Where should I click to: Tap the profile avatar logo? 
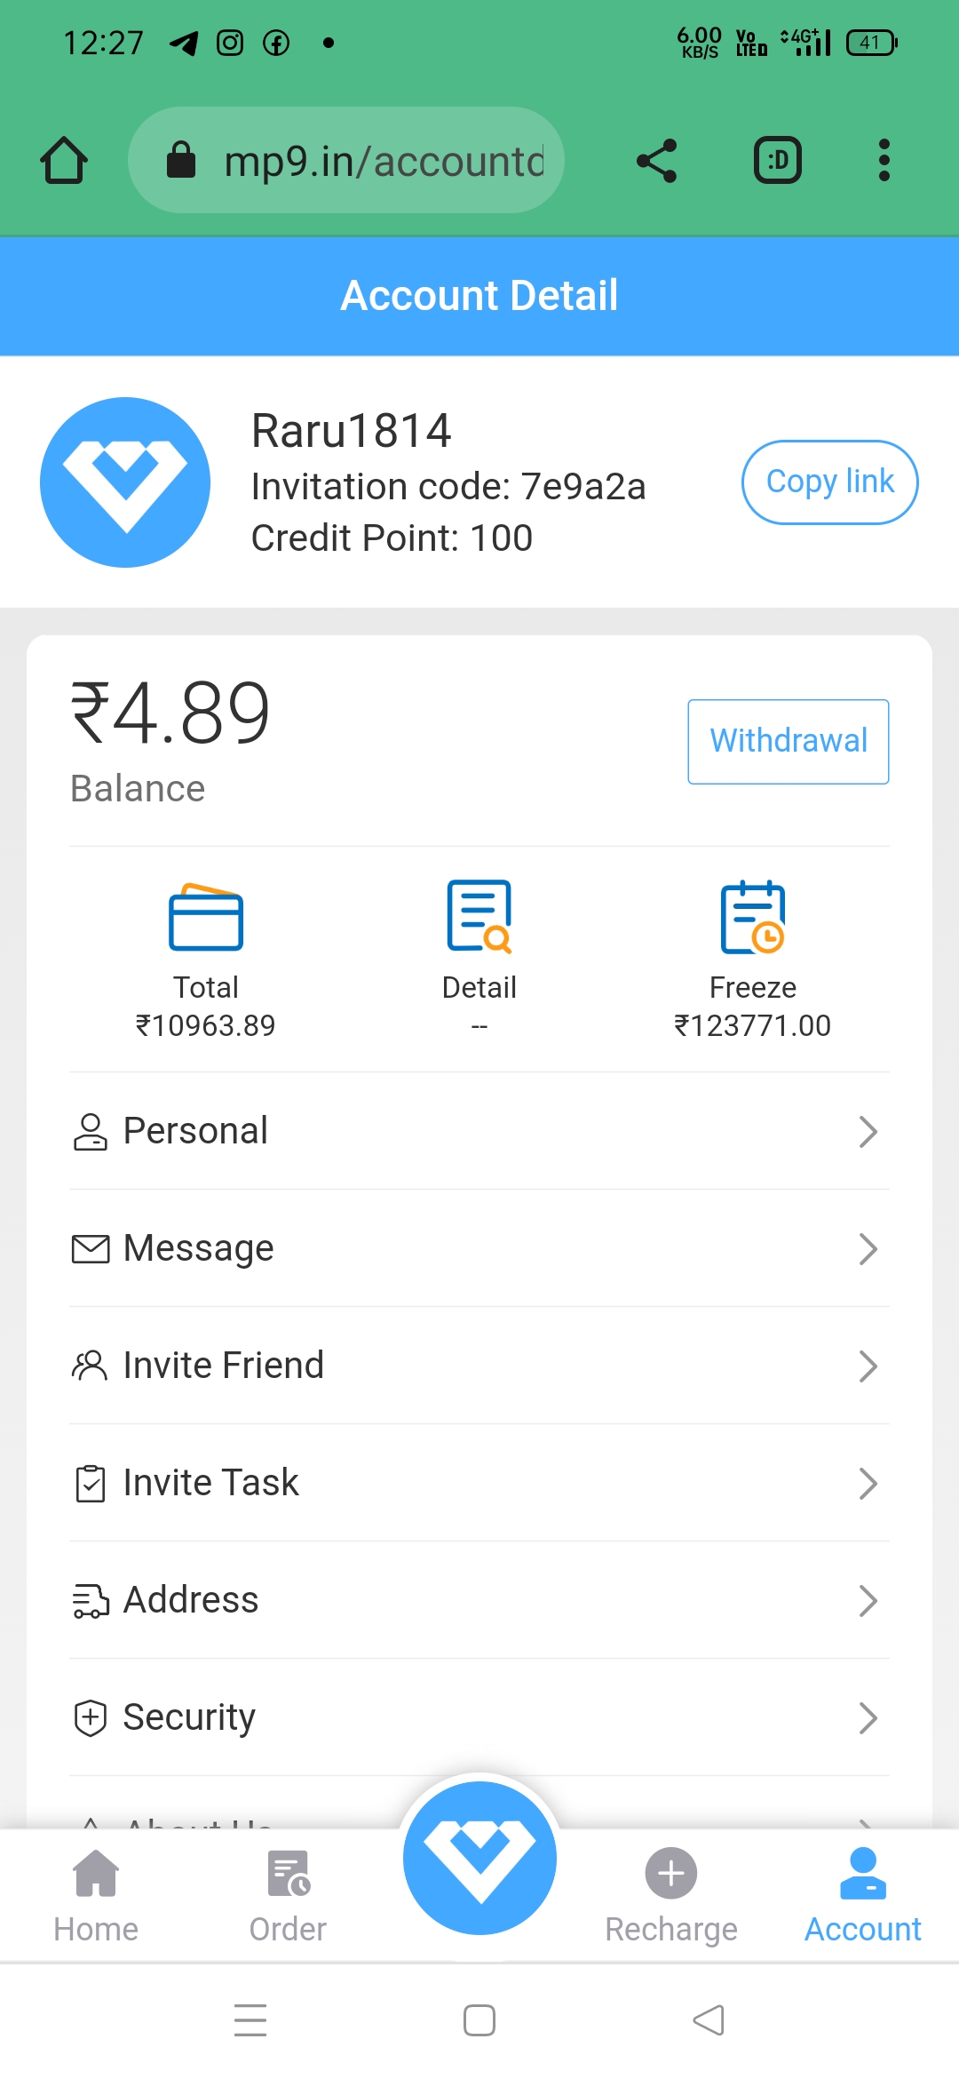pos(125,482)
